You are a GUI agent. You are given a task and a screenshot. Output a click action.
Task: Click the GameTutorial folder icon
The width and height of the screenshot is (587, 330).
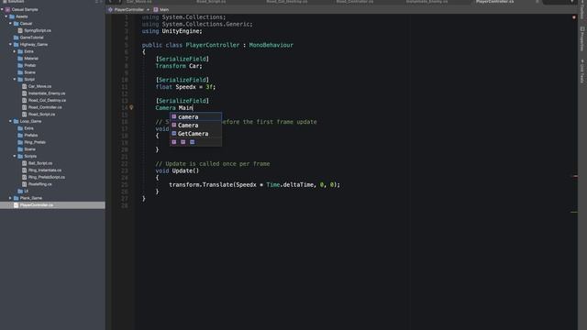pyautogui.click(x=17, y=38)
